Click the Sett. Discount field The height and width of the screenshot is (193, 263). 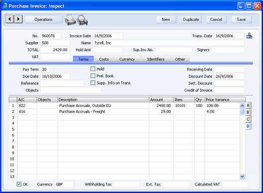pyautogui.click(x=229, y=83)
